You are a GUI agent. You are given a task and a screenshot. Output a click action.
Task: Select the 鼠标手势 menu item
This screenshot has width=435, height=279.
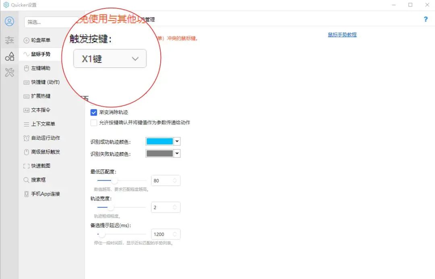click(x=41, y=54)
